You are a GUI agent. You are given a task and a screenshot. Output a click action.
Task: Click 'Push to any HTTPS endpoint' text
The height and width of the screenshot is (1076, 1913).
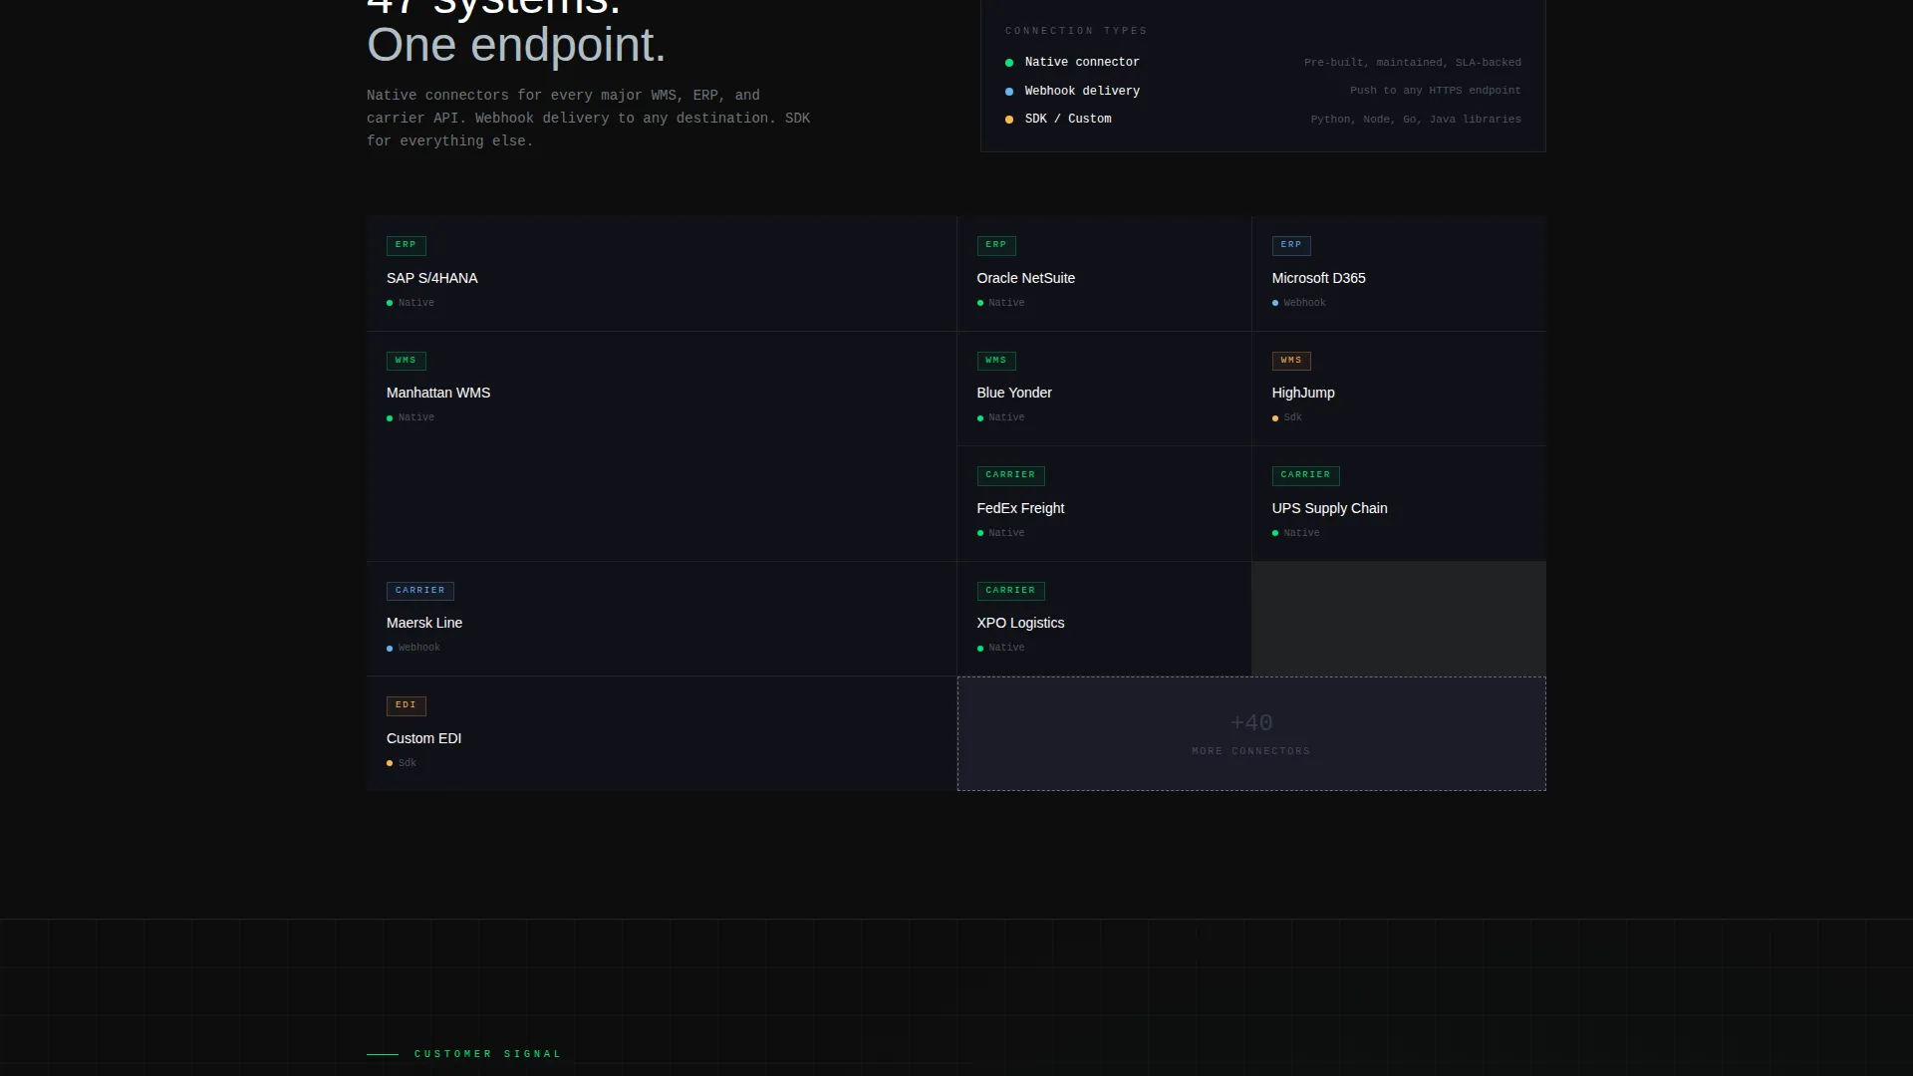pyautogui.click(x=1436, y=91)
